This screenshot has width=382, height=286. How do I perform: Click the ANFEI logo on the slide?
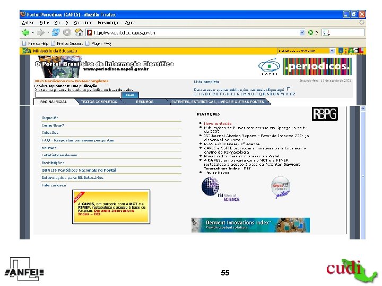pyautogui.click(x=24, y=269)
